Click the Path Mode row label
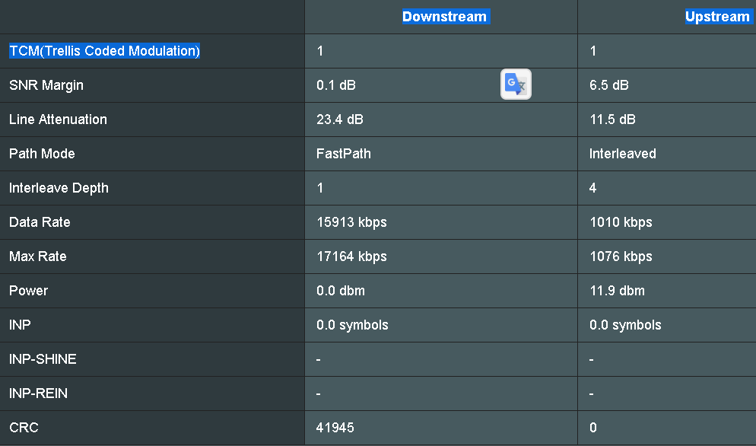The width and height of the screenshot is (756, 446). click(x=42, y=154)
